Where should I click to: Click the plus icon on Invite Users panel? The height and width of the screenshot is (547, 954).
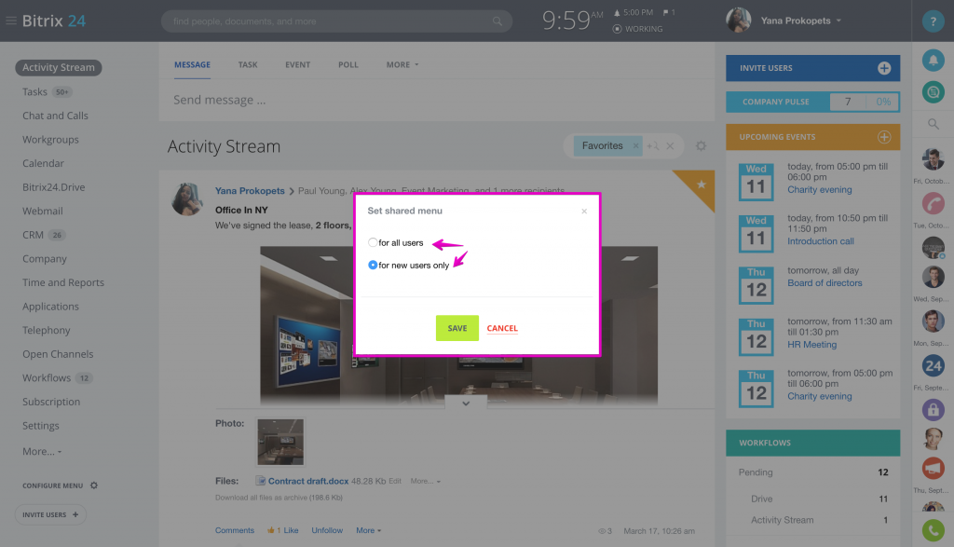pos(884,68)
